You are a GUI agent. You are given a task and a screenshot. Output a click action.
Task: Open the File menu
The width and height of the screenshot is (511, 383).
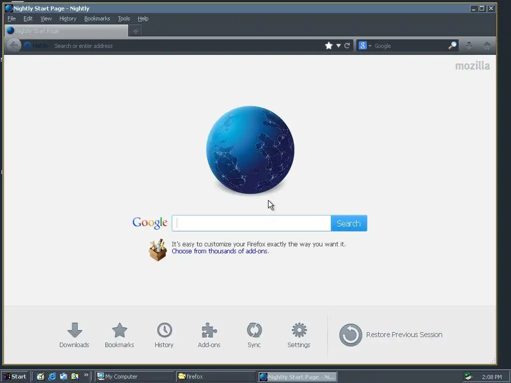click(11, 18)
